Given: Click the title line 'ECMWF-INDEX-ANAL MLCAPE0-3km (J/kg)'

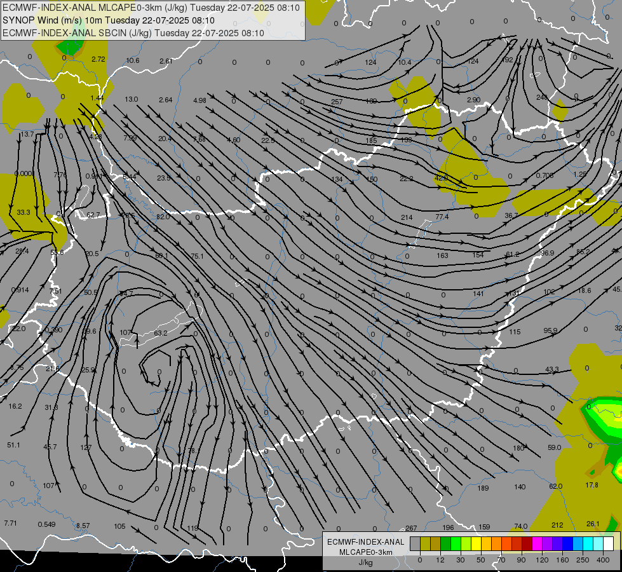Looking at the screenshot, I should 151,8.
